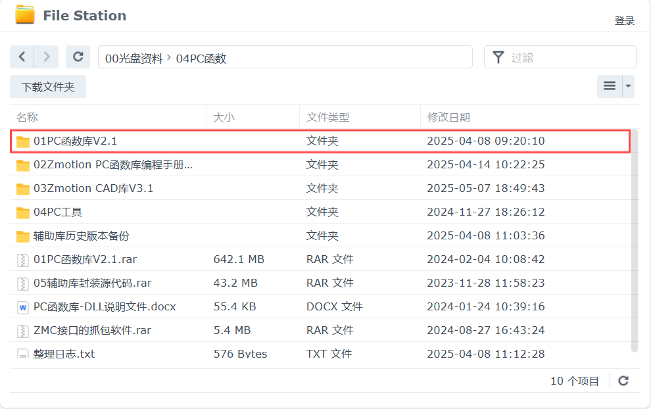Go back with the left arrow button
Image resolution: width=651 pixels, height=409 pixels.
pyautogui.click(x=22, y=57)
